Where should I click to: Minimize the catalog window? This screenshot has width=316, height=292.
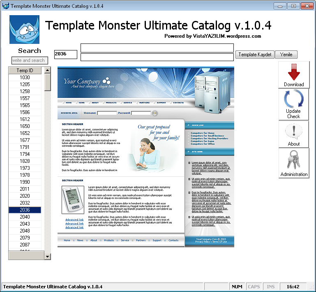tap(280, 6)
